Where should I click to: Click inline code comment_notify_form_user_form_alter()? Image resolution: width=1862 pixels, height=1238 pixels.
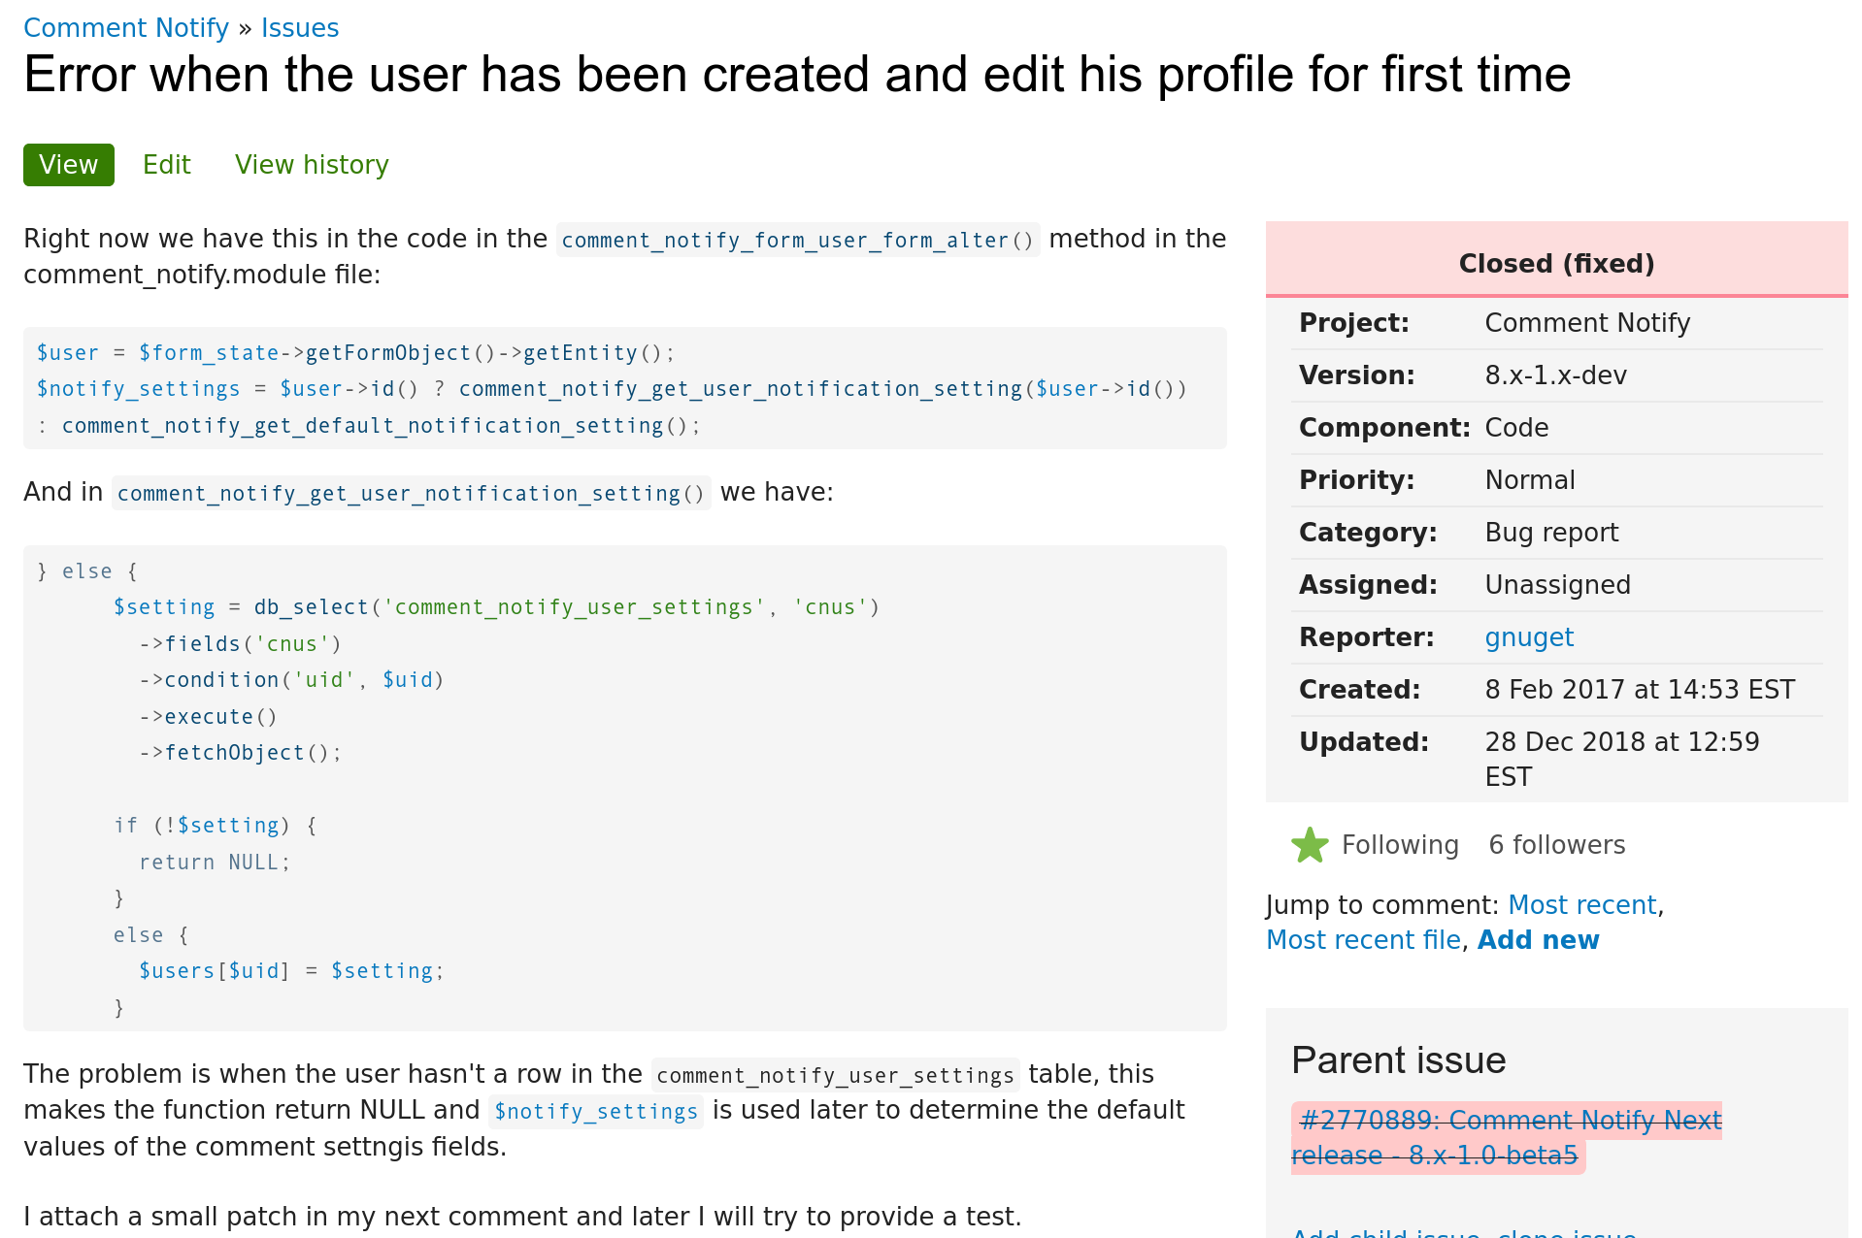tap(797, 240)
